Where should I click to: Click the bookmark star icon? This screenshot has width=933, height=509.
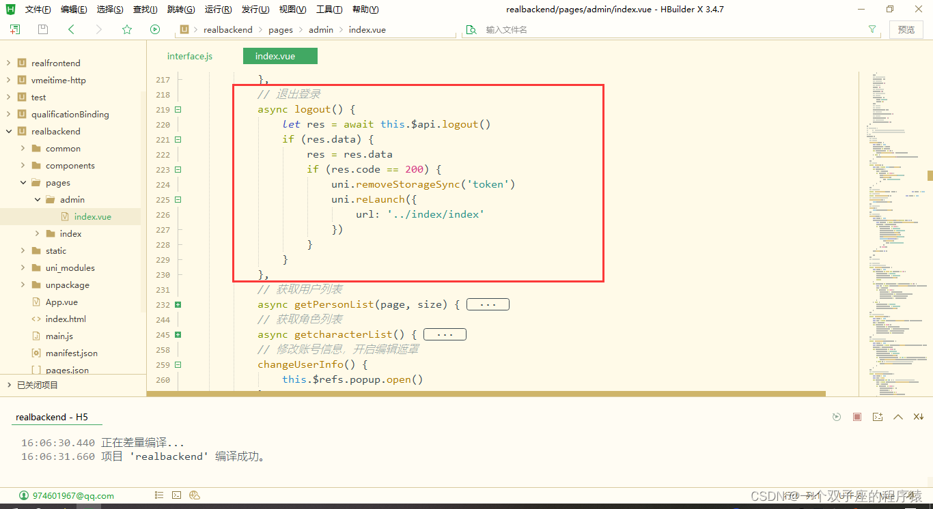(127, 29)
